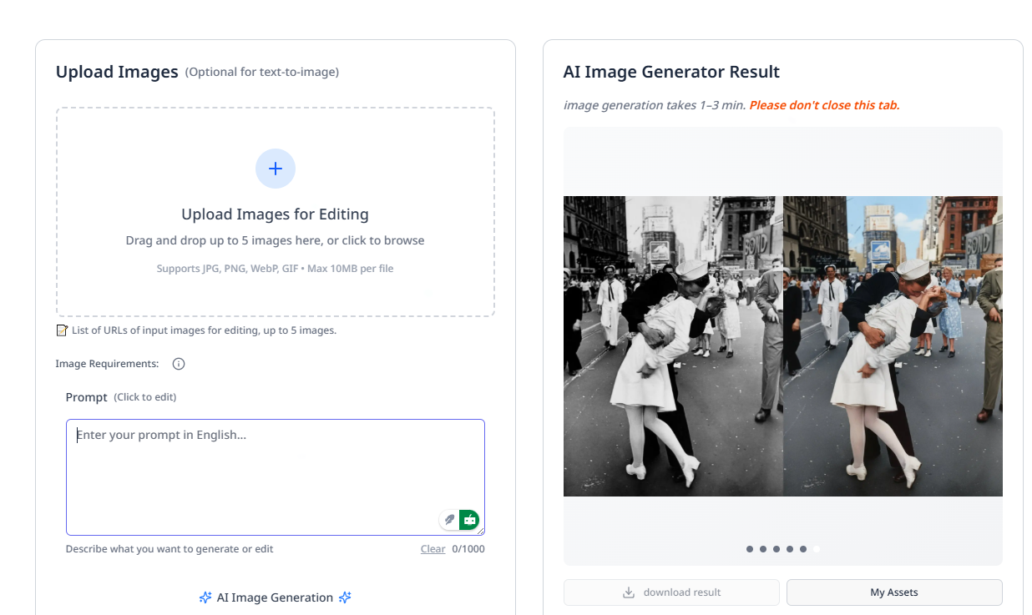
Task: Select the fourth carousel dot
Action: coord(790,549)
